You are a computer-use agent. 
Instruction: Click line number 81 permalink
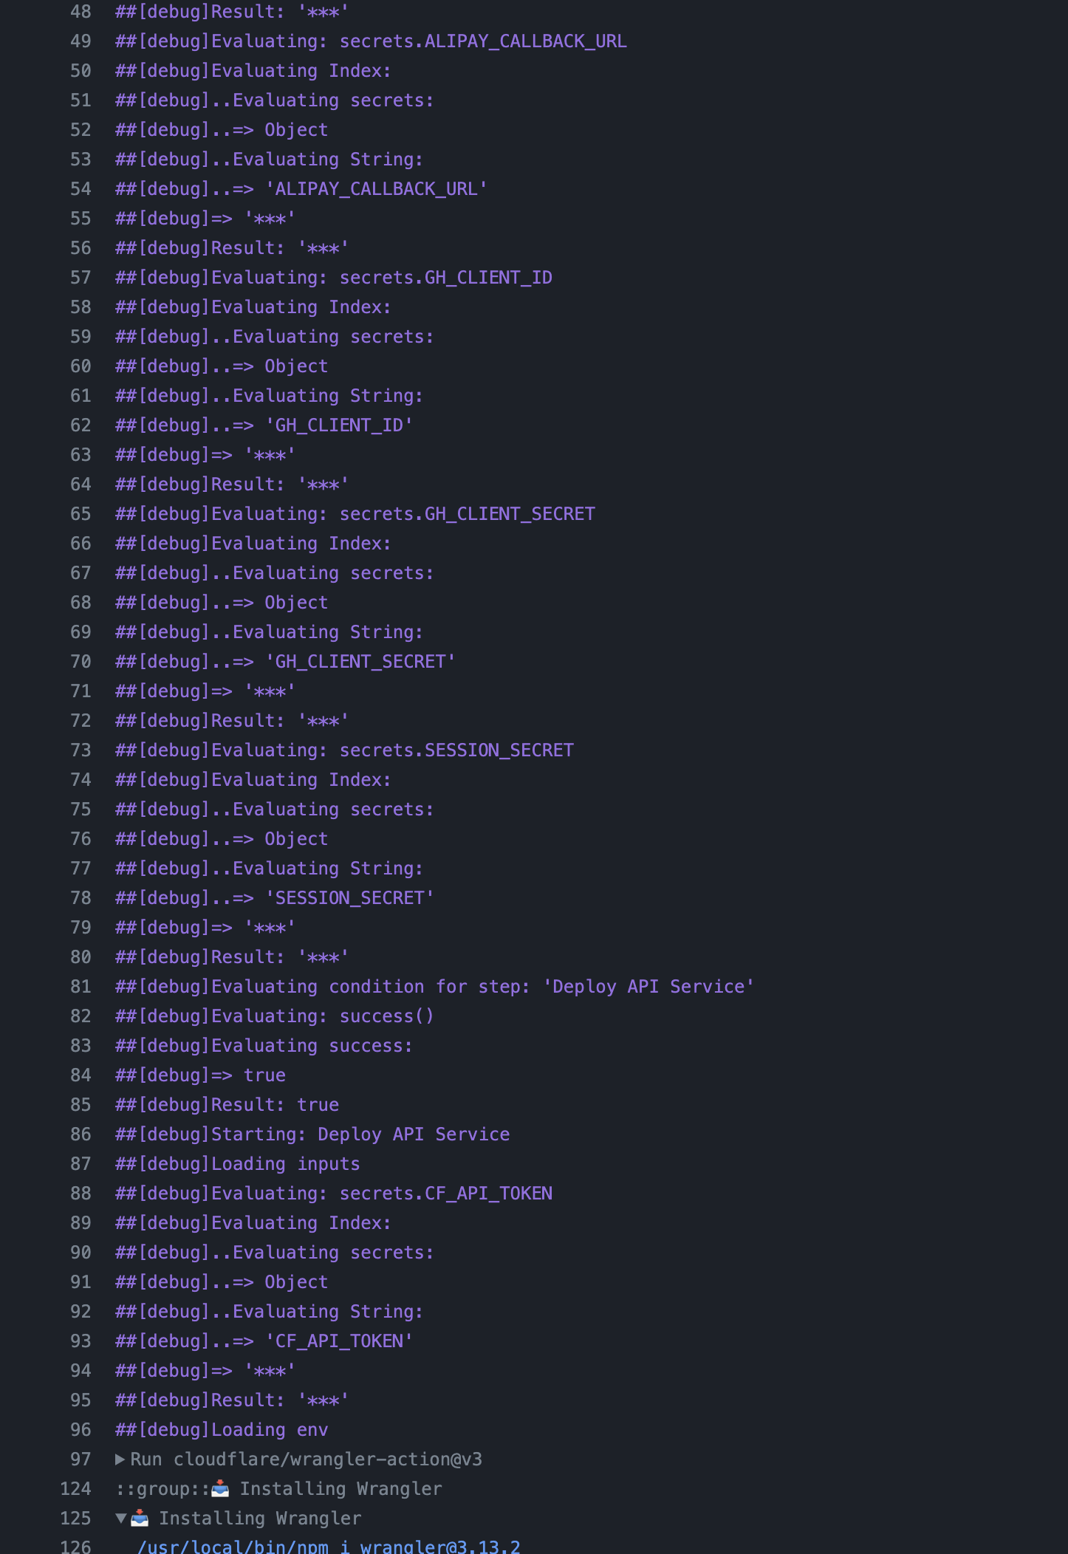[x=81, y=987]
